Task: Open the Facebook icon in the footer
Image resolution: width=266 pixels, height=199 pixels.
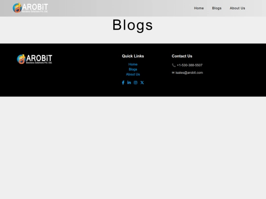Action: [x=123, y=83]
